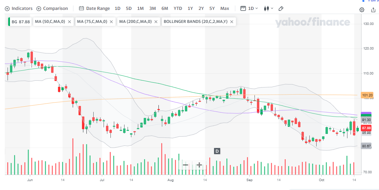Click the Comparison plus icon
379x190 pixels.
pyautogui.click(x=39, y=8)
